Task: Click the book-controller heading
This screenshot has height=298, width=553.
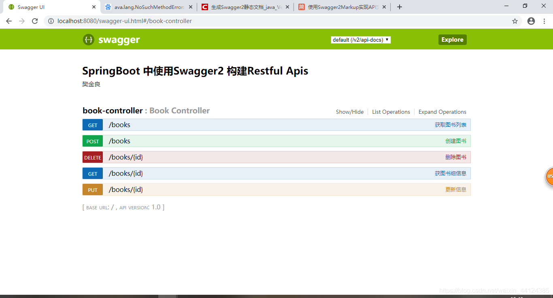Action: pyautogui.click(x=113, y=111)
